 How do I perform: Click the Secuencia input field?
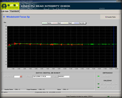click(x=17, y=76)
